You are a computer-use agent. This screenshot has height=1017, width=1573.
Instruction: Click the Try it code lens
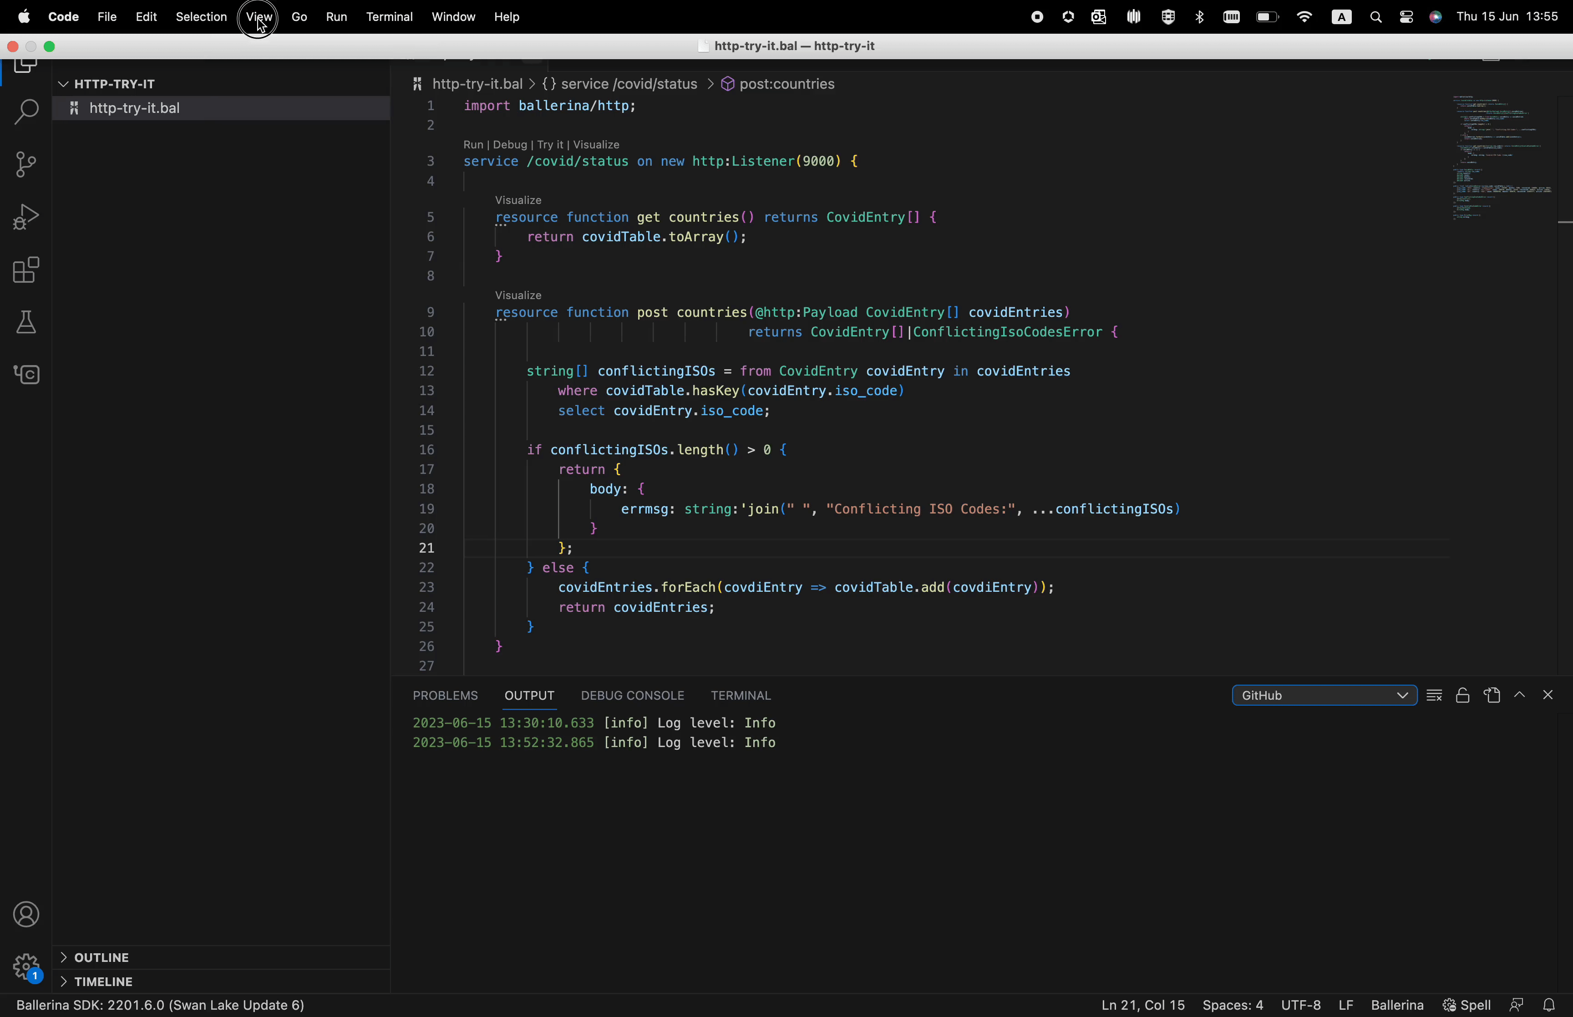click(x=550, y=145)
